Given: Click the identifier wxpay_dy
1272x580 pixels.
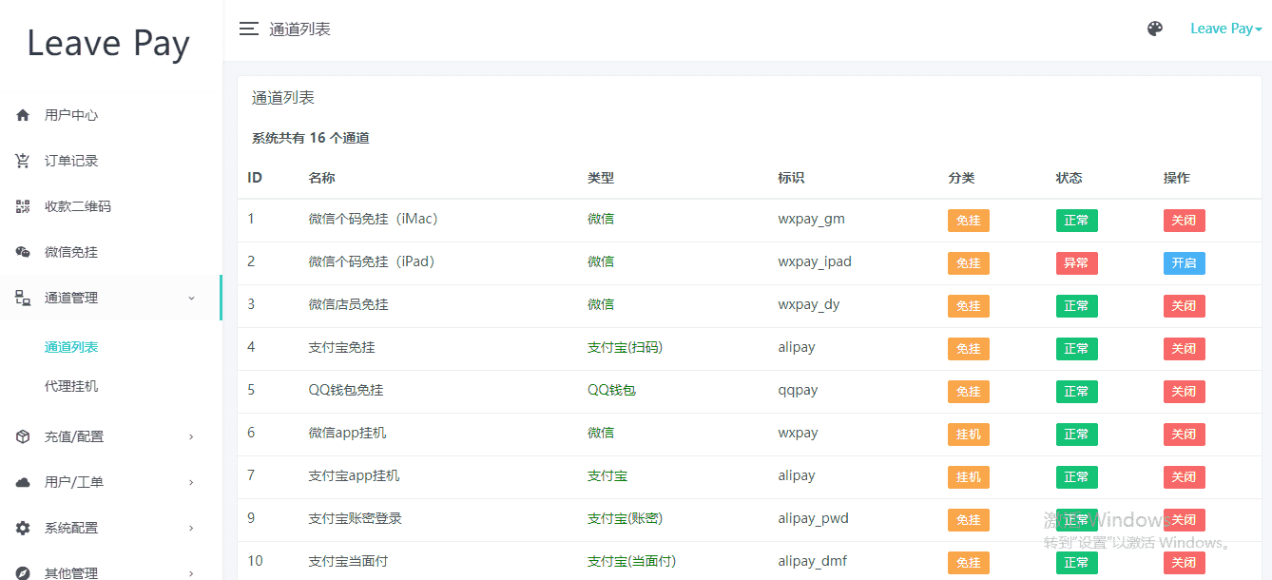Looking at the screenshot, I should (809, 304).
